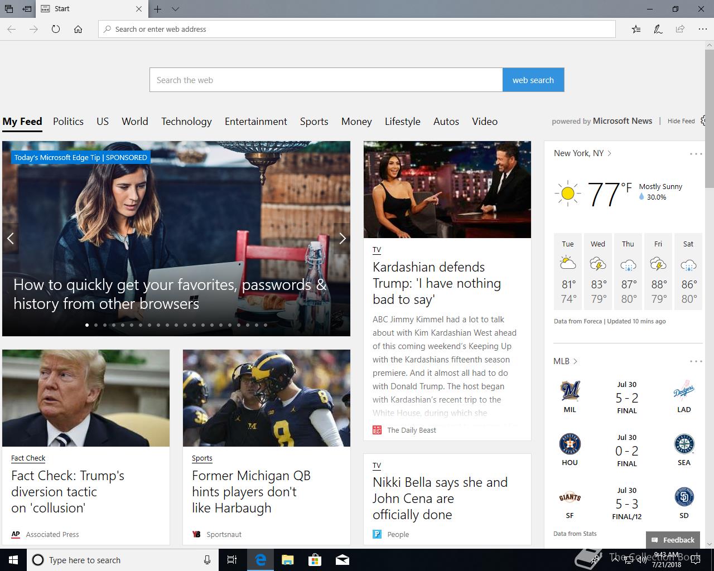Open the MIL vs LAD game score
This screenshot has height=571, width=714.
627,397
